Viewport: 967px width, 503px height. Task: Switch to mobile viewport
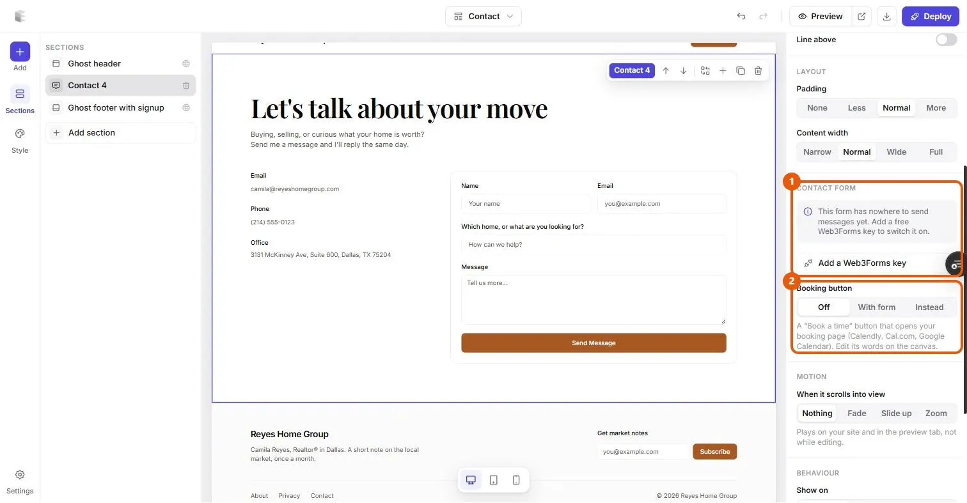[516, 480]
